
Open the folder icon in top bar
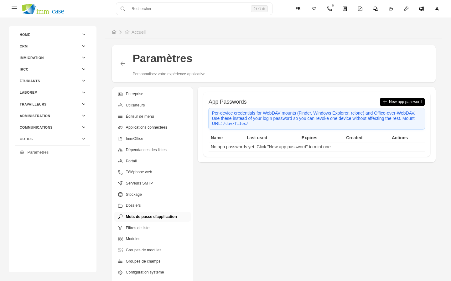click(391, 9)
